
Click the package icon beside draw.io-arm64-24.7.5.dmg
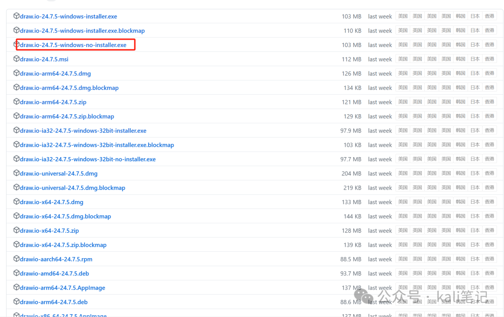point(16,73)
